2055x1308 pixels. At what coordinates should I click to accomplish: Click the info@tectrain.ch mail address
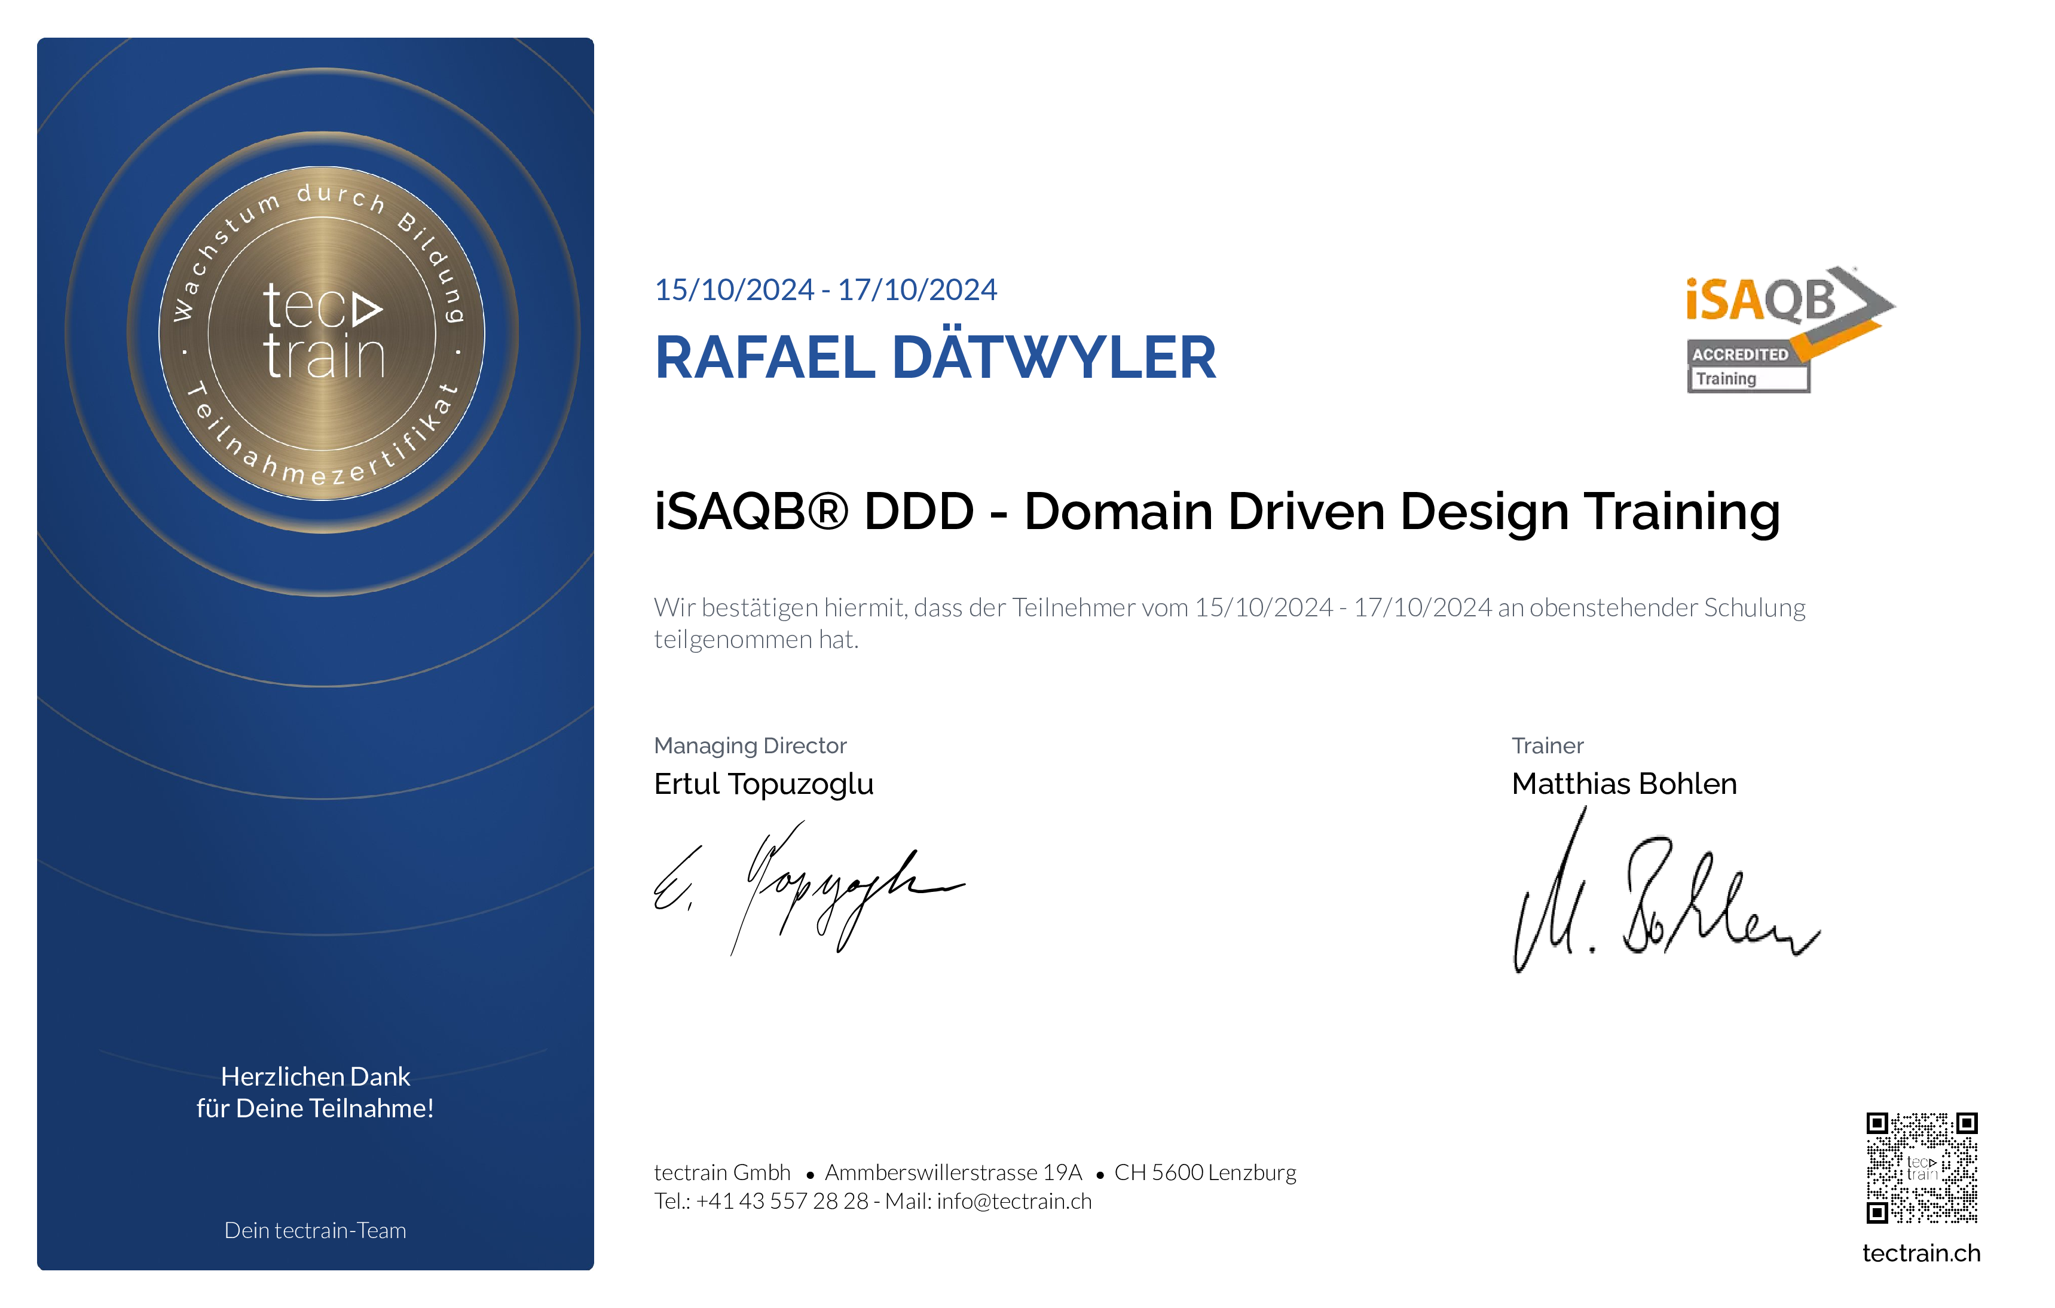(1014, 1201)
